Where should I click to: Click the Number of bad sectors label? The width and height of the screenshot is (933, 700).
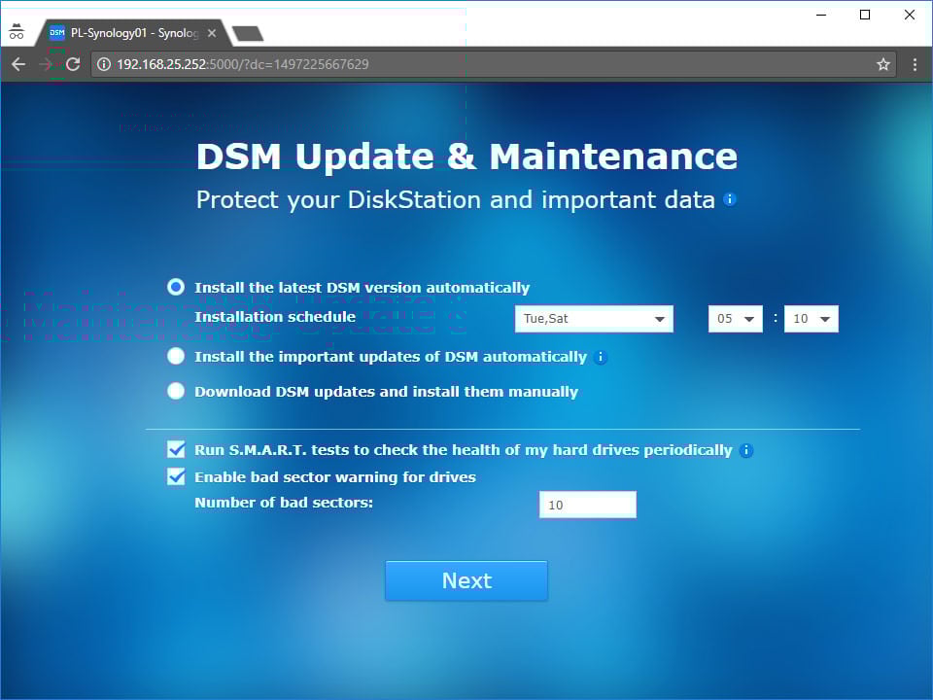pos(284,503)
